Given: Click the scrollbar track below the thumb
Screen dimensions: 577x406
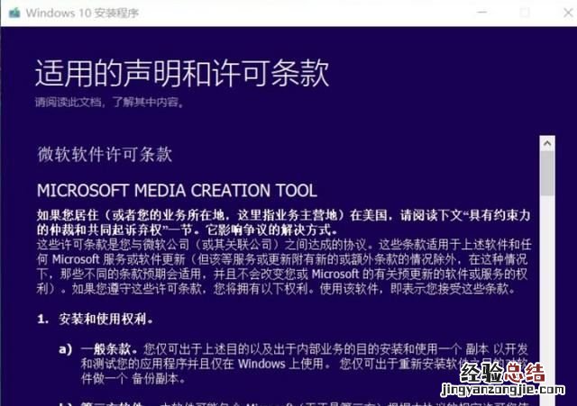Looking at the screenshot, I should 546,288.
